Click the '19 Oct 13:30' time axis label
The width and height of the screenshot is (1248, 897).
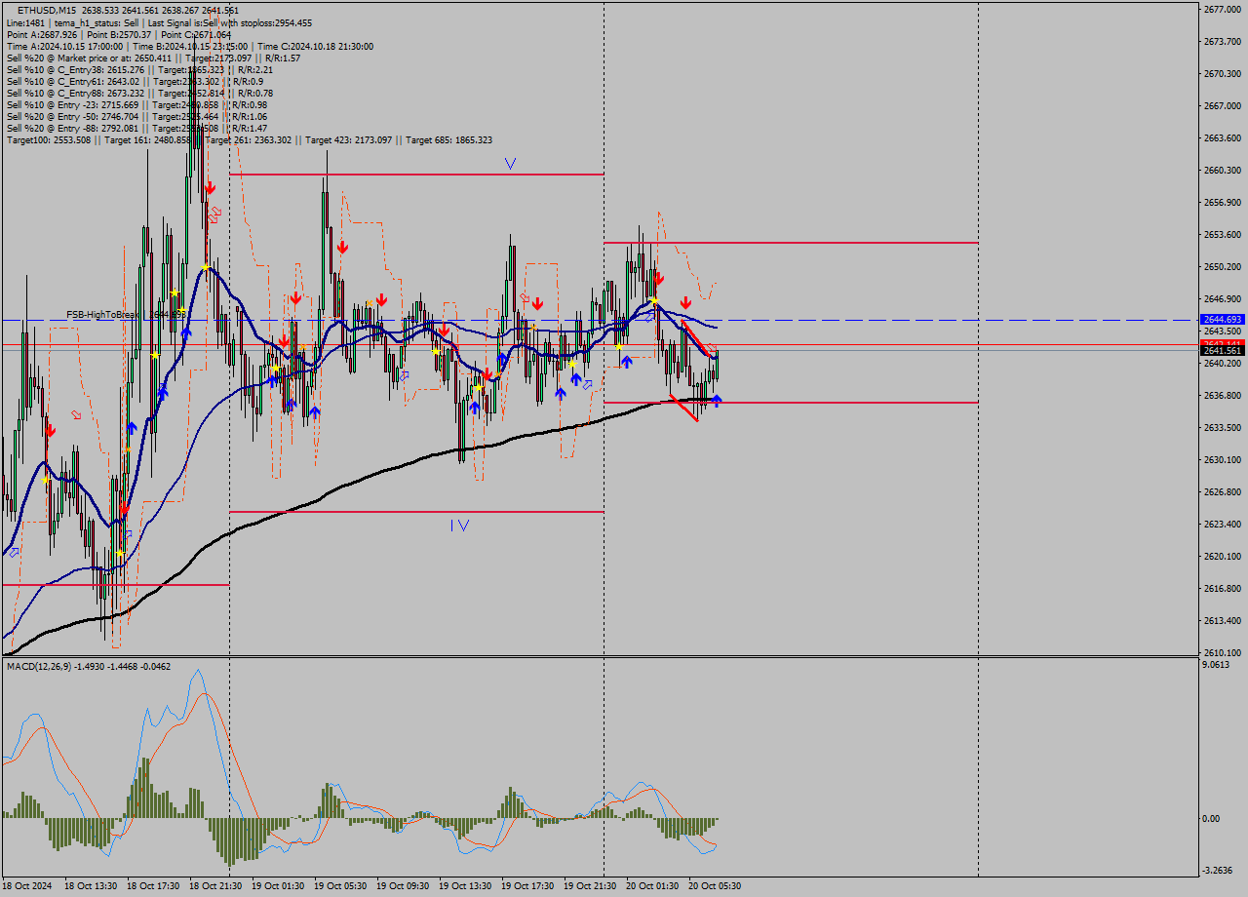point(463,886)
